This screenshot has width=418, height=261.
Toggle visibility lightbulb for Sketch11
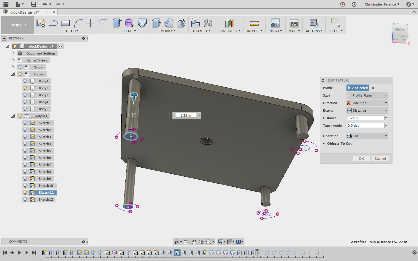pos(25,193)
